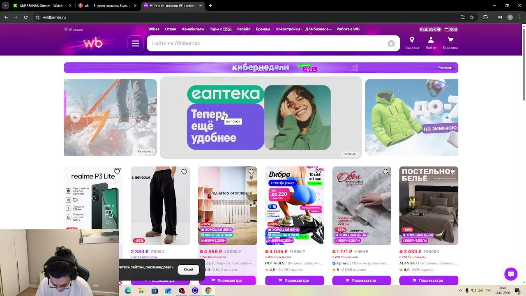526x296 pixels.
Task: Open ad options on snow shovel banner
Action: [145, 151]
